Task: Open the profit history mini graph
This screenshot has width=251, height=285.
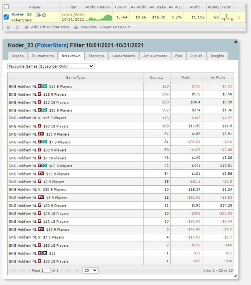Action: [x=99, y=18]
